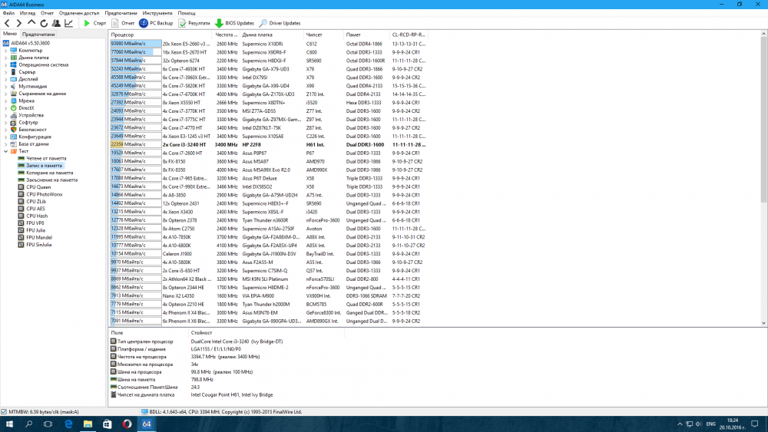The width and height of the screenshot is (768, 432).
Task: Select the CPU AES benchmark icon
Action: (21, 209)
